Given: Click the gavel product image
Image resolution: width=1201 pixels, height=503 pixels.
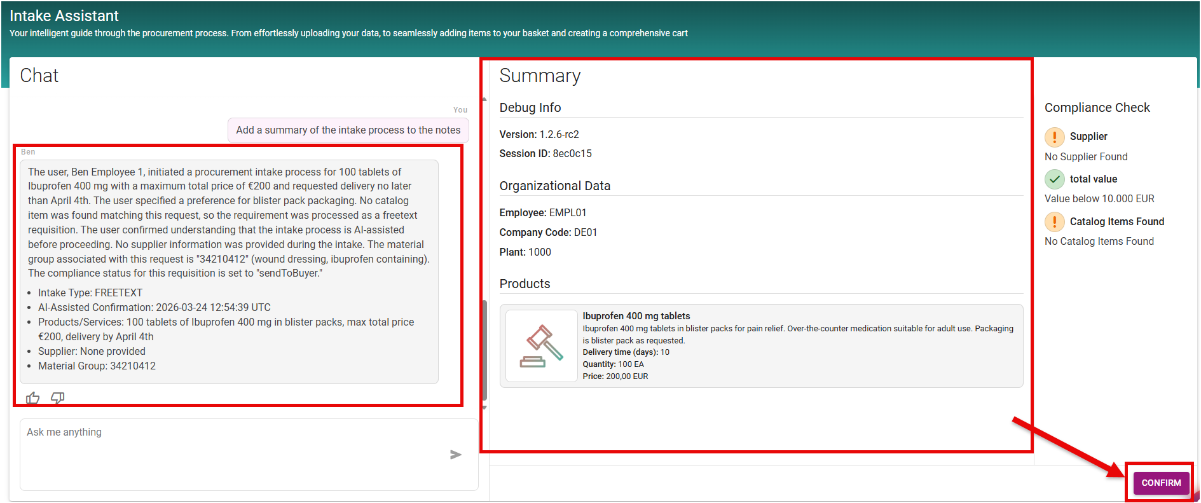Looking at the screenshot, I should (x=542, y=346).
